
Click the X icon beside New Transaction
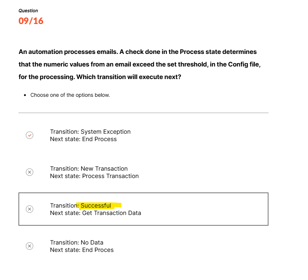coord(30,172)
